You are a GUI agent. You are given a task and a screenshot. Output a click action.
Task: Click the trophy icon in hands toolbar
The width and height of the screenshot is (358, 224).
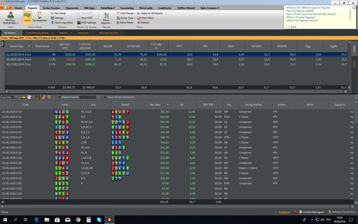[49, 97]
